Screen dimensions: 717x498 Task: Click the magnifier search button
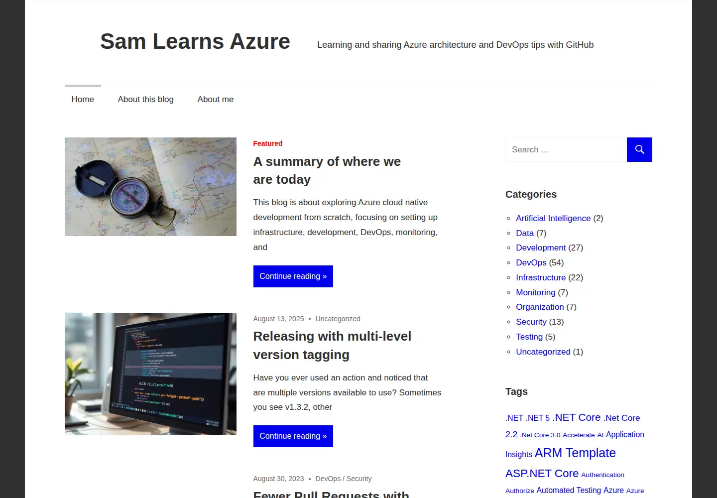tap(639, 149)
